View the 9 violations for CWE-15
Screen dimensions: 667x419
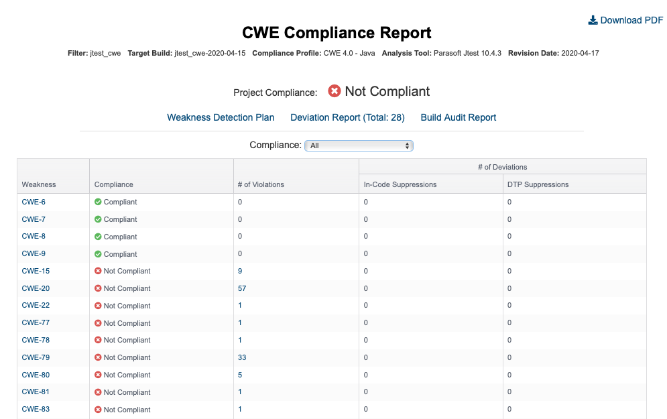point(240,271)
